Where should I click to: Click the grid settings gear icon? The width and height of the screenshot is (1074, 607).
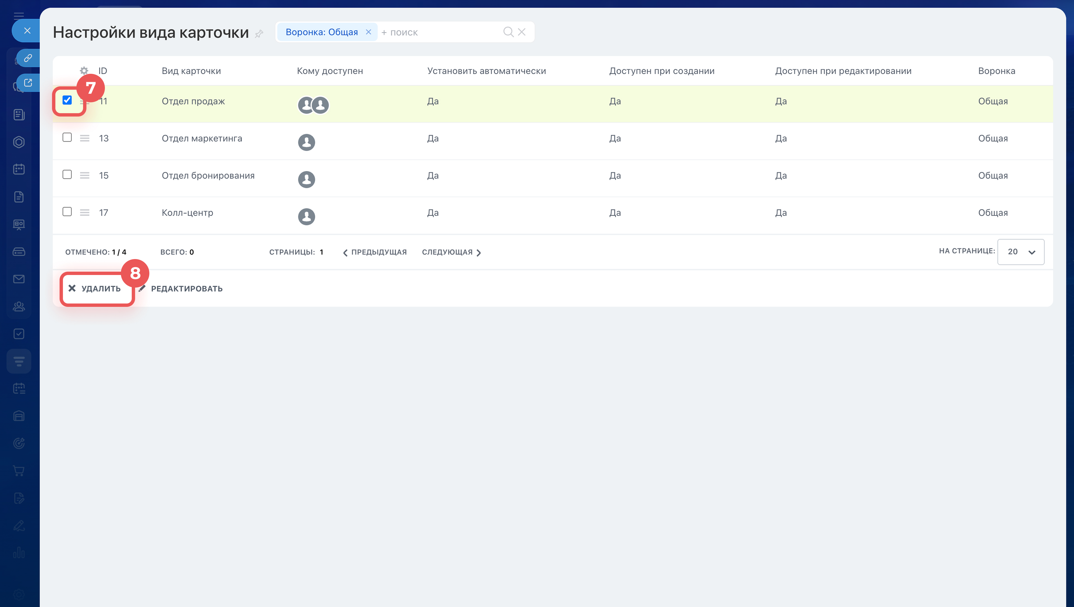[x=84, y=70]
